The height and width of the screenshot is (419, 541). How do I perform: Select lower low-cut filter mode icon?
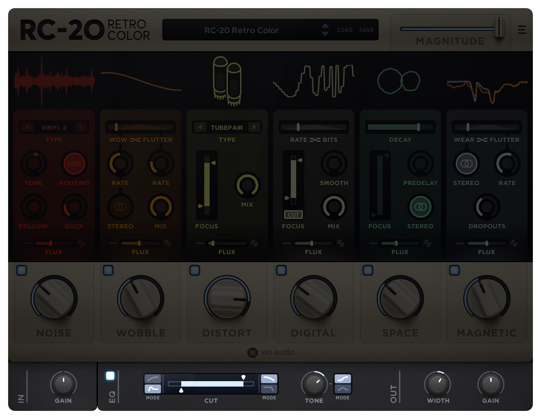153,389
